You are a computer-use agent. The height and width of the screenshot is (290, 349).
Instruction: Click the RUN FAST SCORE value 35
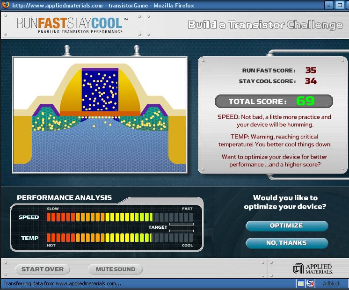click(x=311, y=70)
